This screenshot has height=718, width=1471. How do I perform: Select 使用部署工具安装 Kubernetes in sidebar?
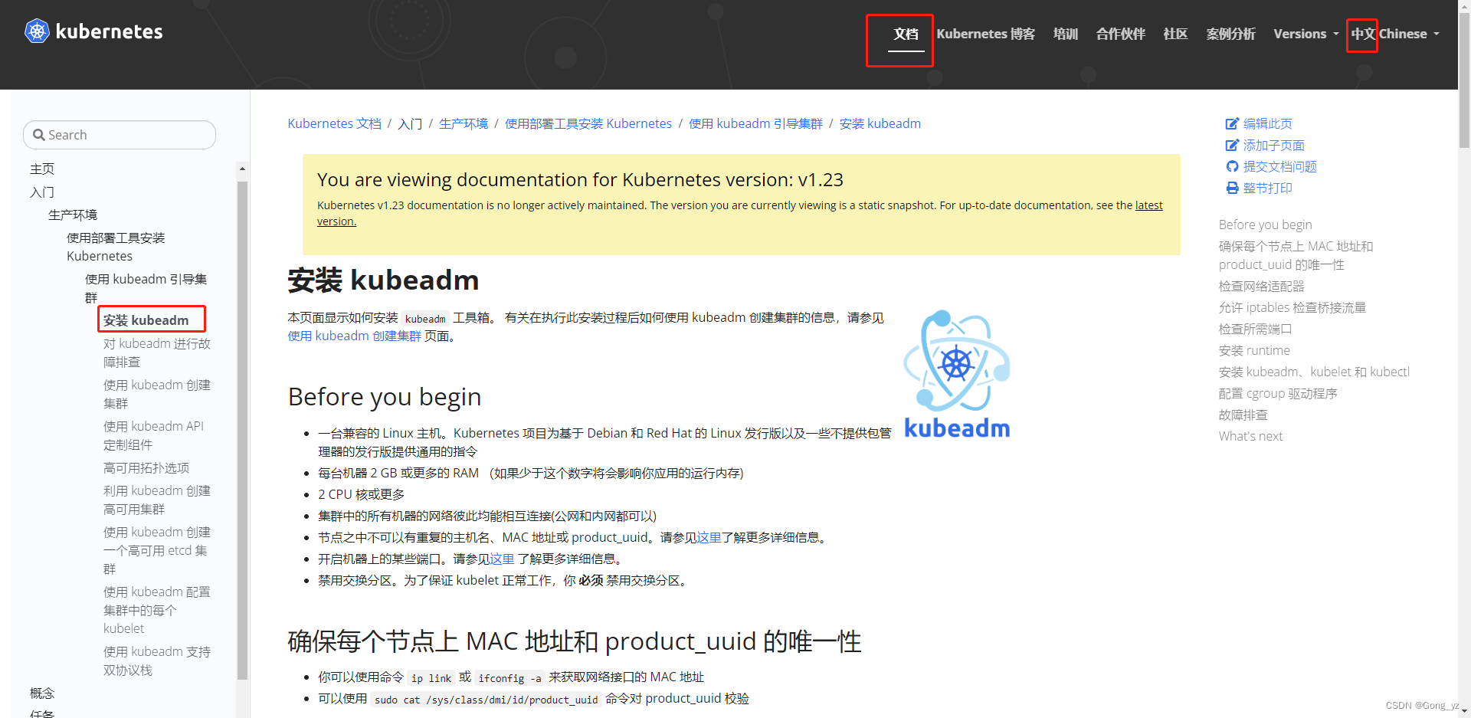(116, 247)
